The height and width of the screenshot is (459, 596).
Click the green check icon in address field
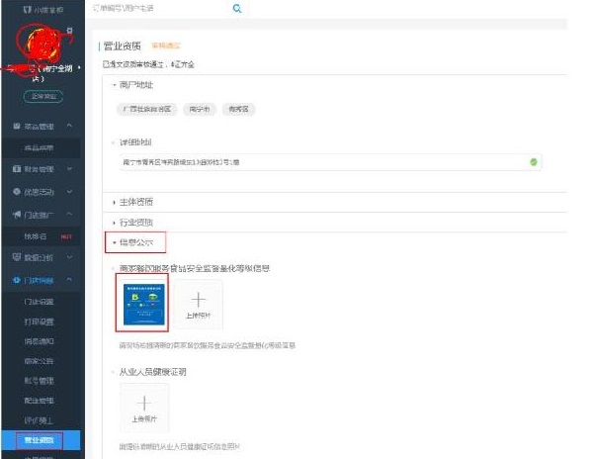pos(533,161)
